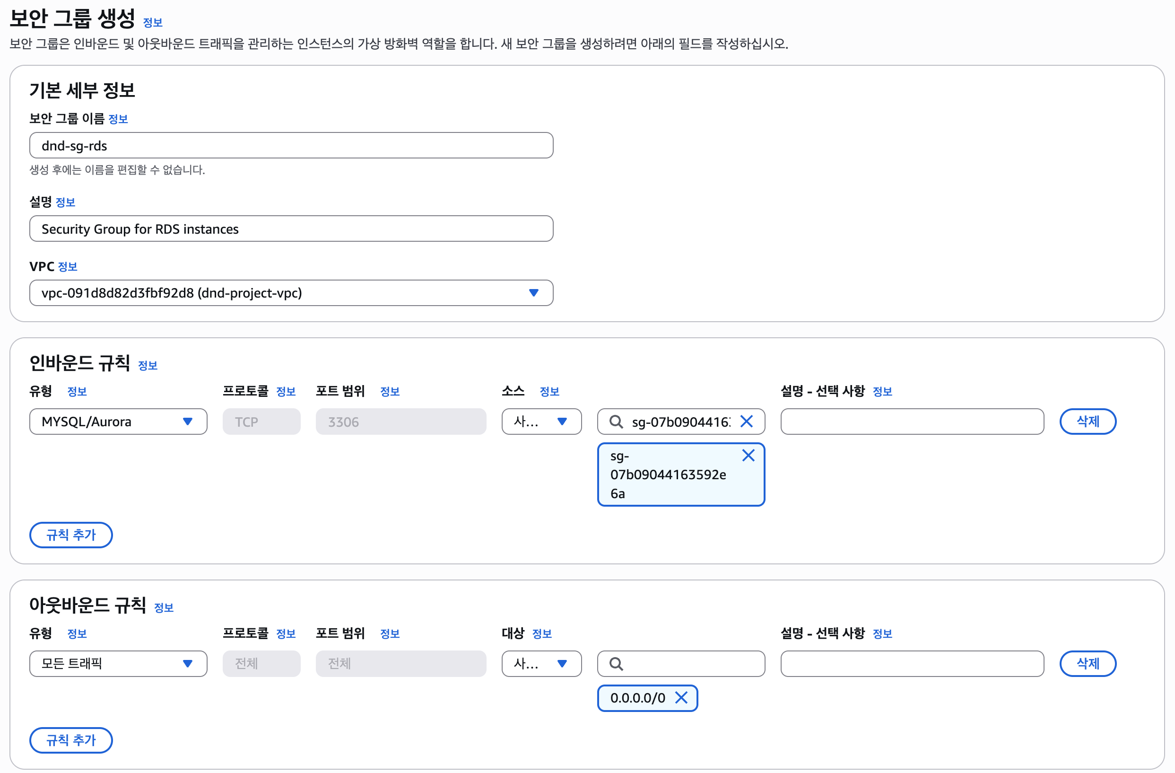The image size is (1175, 773).
Task: Click the security group name field
Action: coord(291,146)
